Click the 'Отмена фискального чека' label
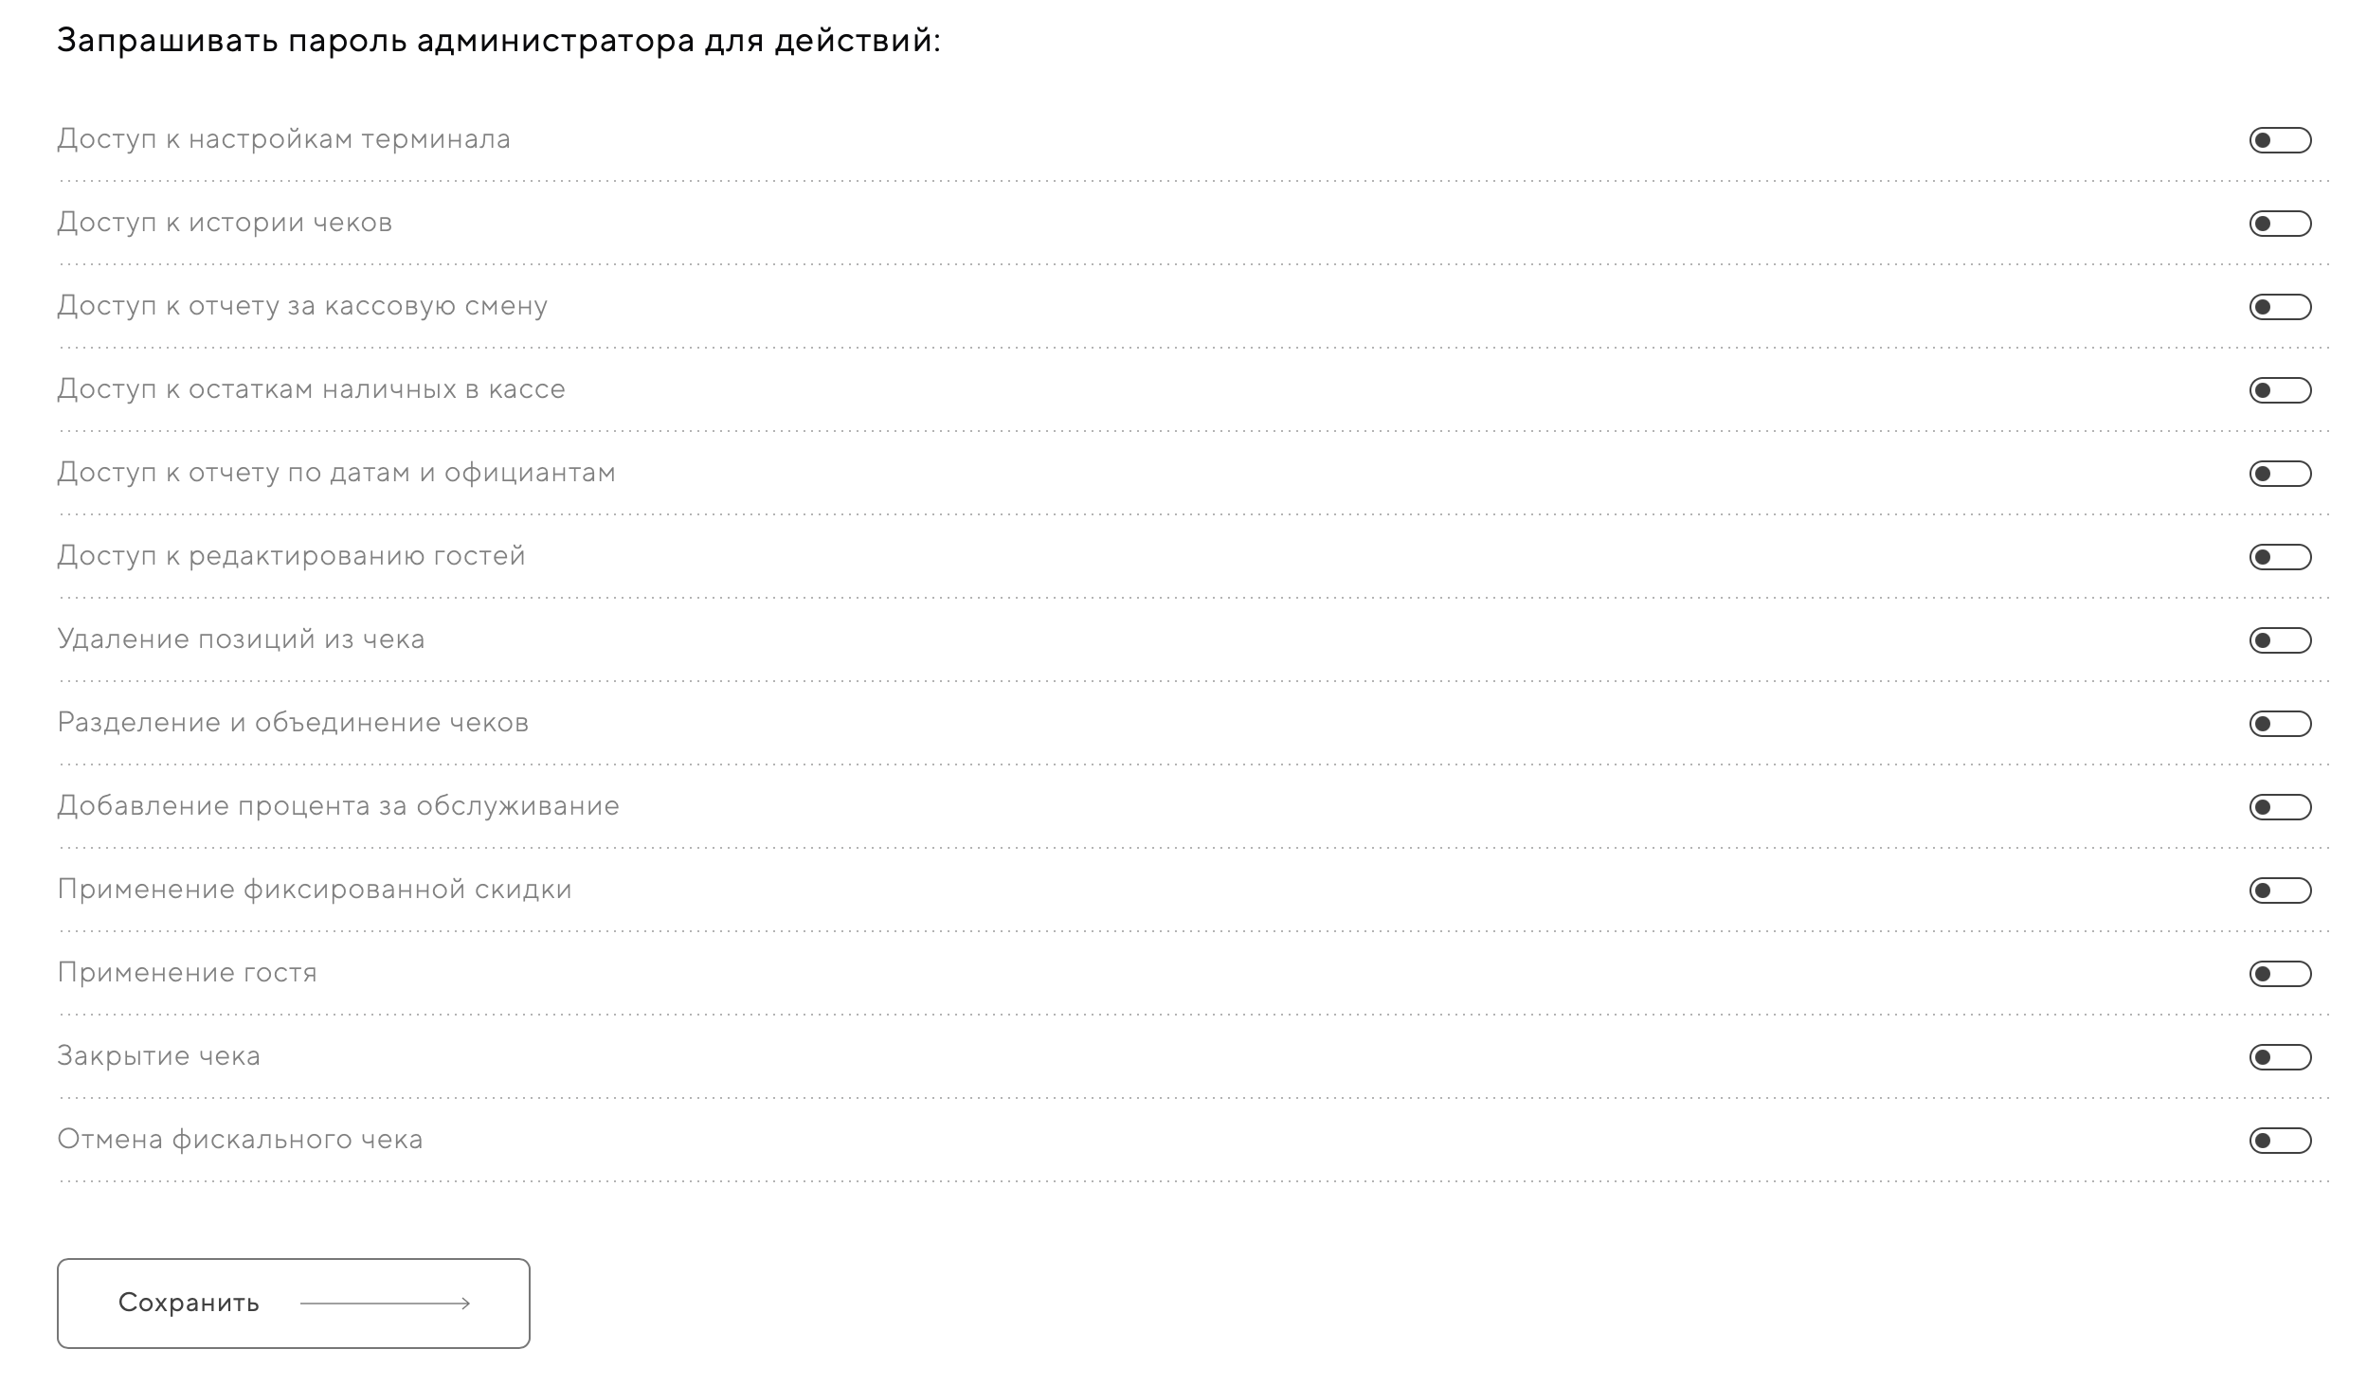Screen dimensions: 2367x1385 click(x=240, y=1141)
